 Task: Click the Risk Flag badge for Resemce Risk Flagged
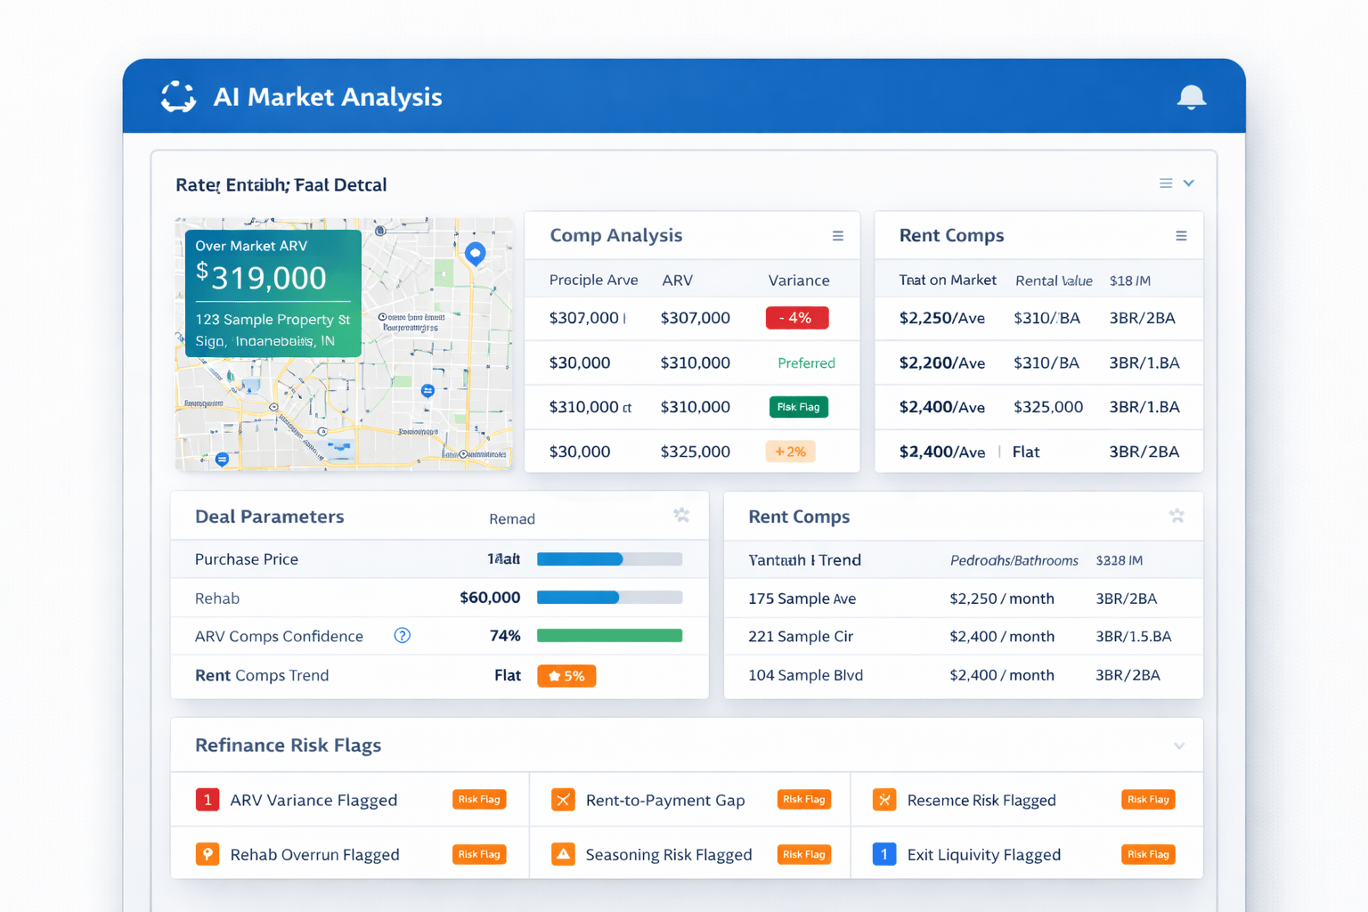pyautogui.click(x=1148, y=800)
